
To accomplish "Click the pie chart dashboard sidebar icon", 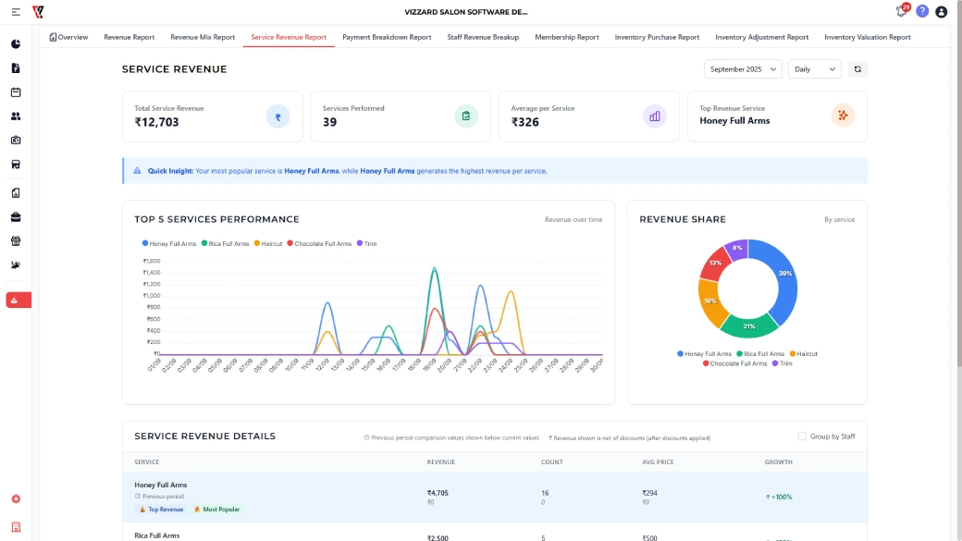I will point(16,44).
